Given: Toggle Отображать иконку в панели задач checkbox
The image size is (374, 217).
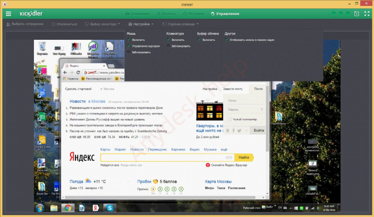Looking at the screenshot, I should [x=226, y=40].
